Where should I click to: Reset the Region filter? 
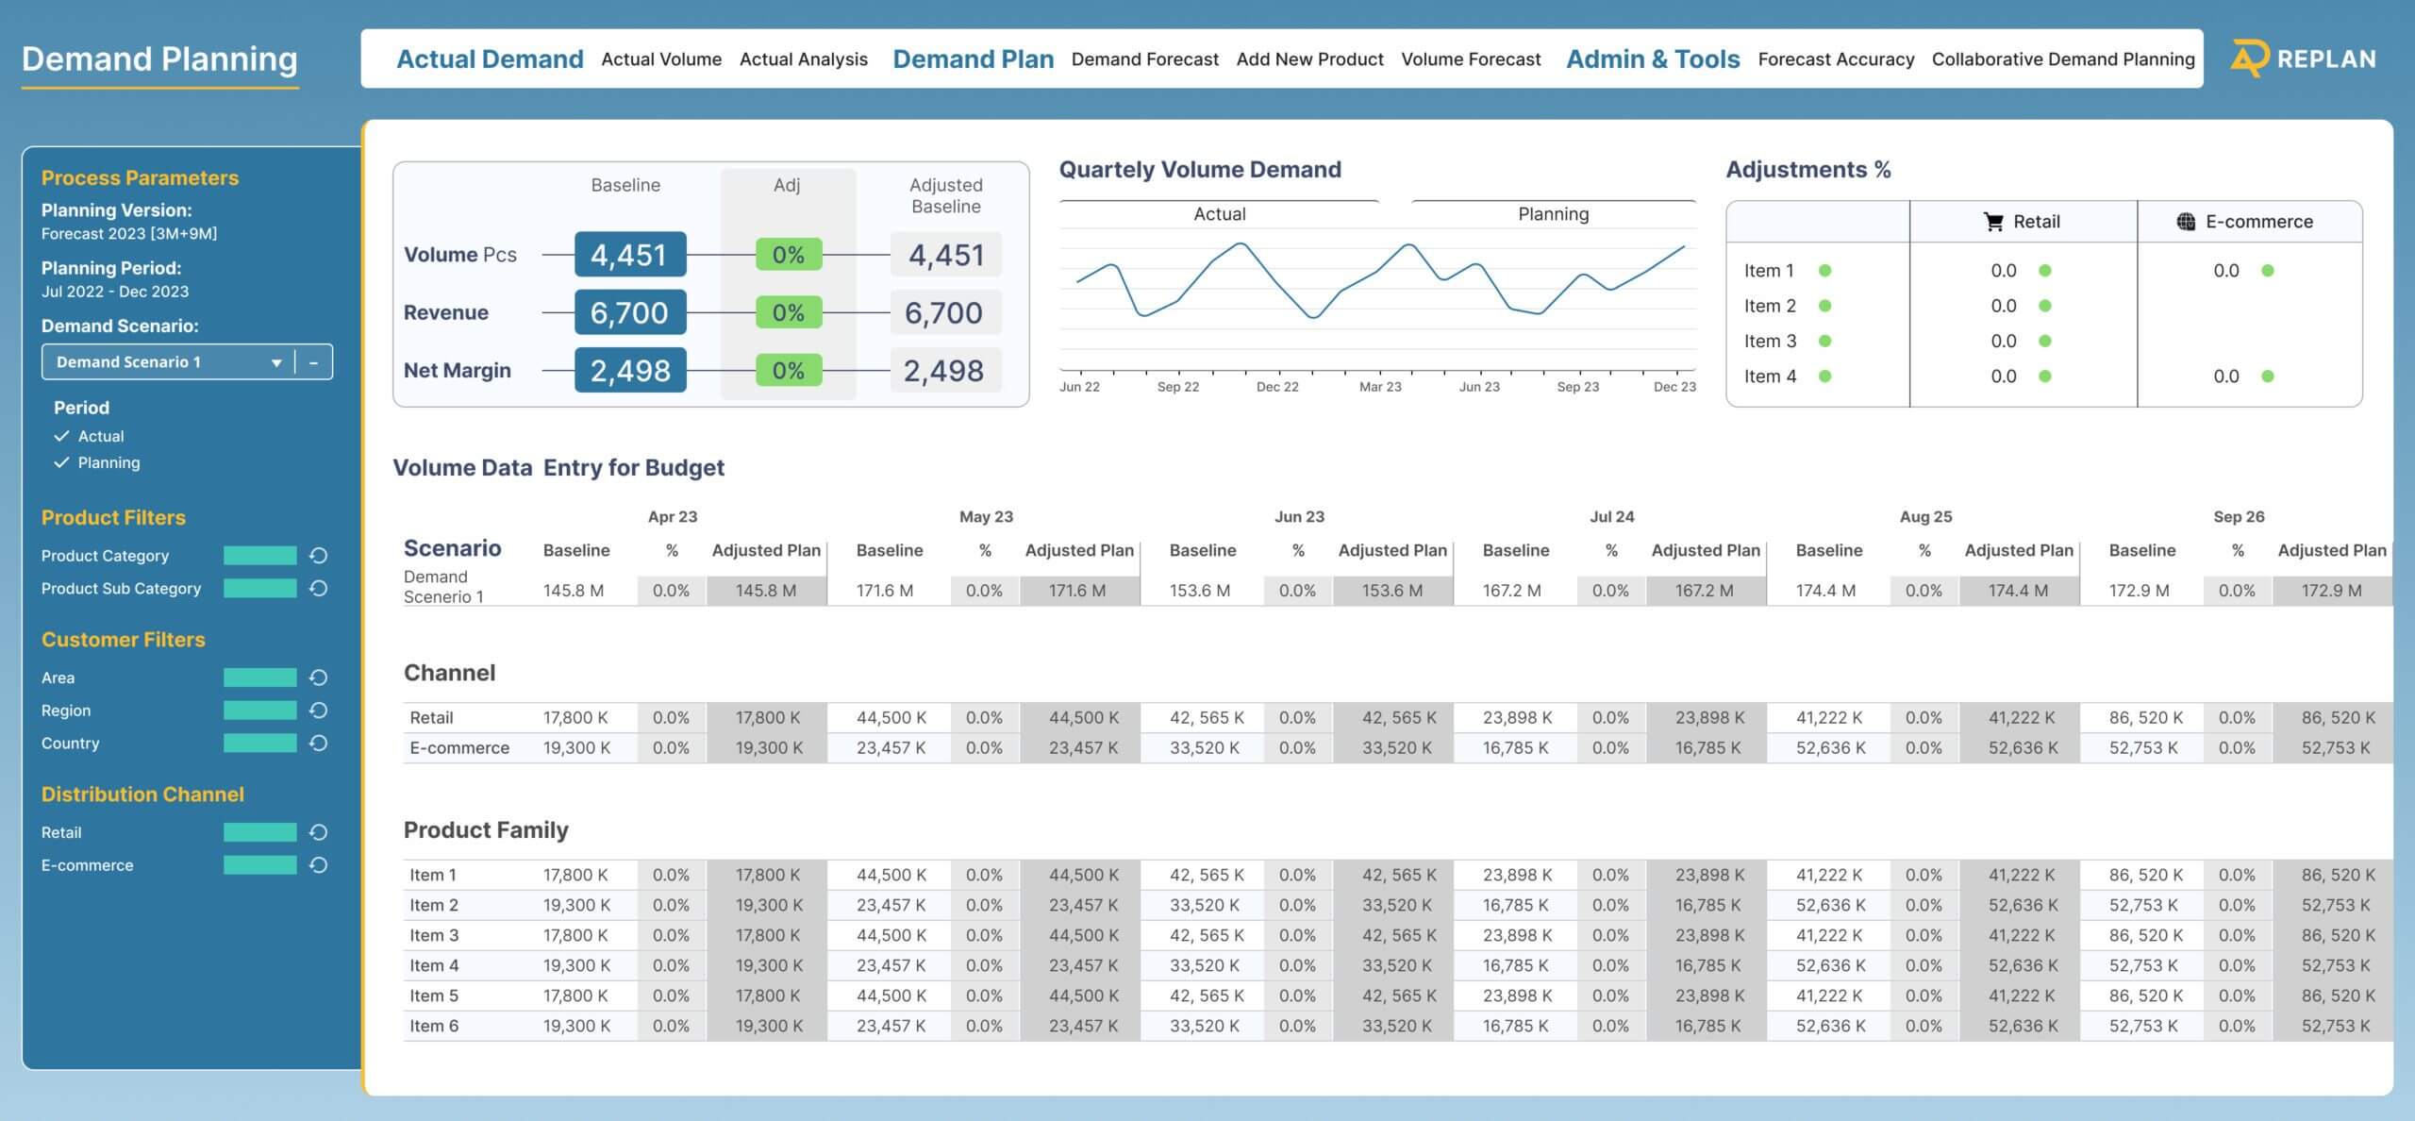[x=319, y=711]
